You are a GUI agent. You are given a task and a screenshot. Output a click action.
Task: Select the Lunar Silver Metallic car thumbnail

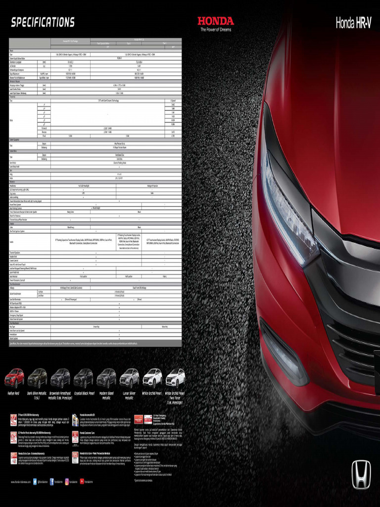tap(129, 378)
